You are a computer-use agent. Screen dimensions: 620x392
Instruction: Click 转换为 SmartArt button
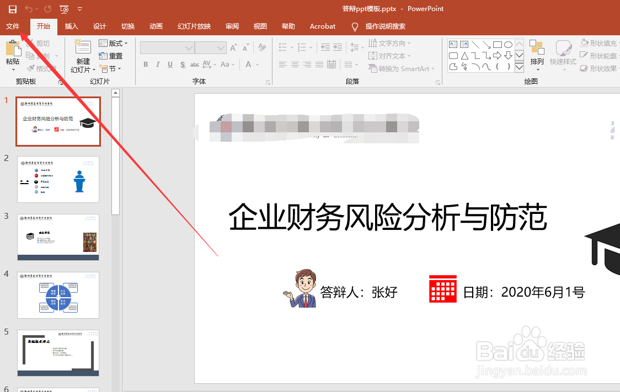click(402, 68)
